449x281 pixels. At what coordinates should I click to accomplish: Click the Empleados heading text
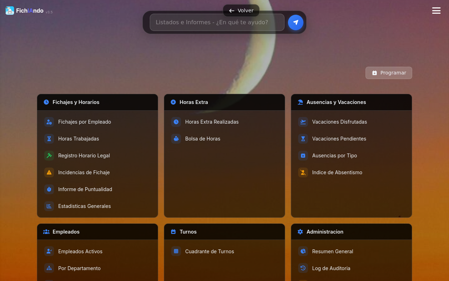point(66,232)
